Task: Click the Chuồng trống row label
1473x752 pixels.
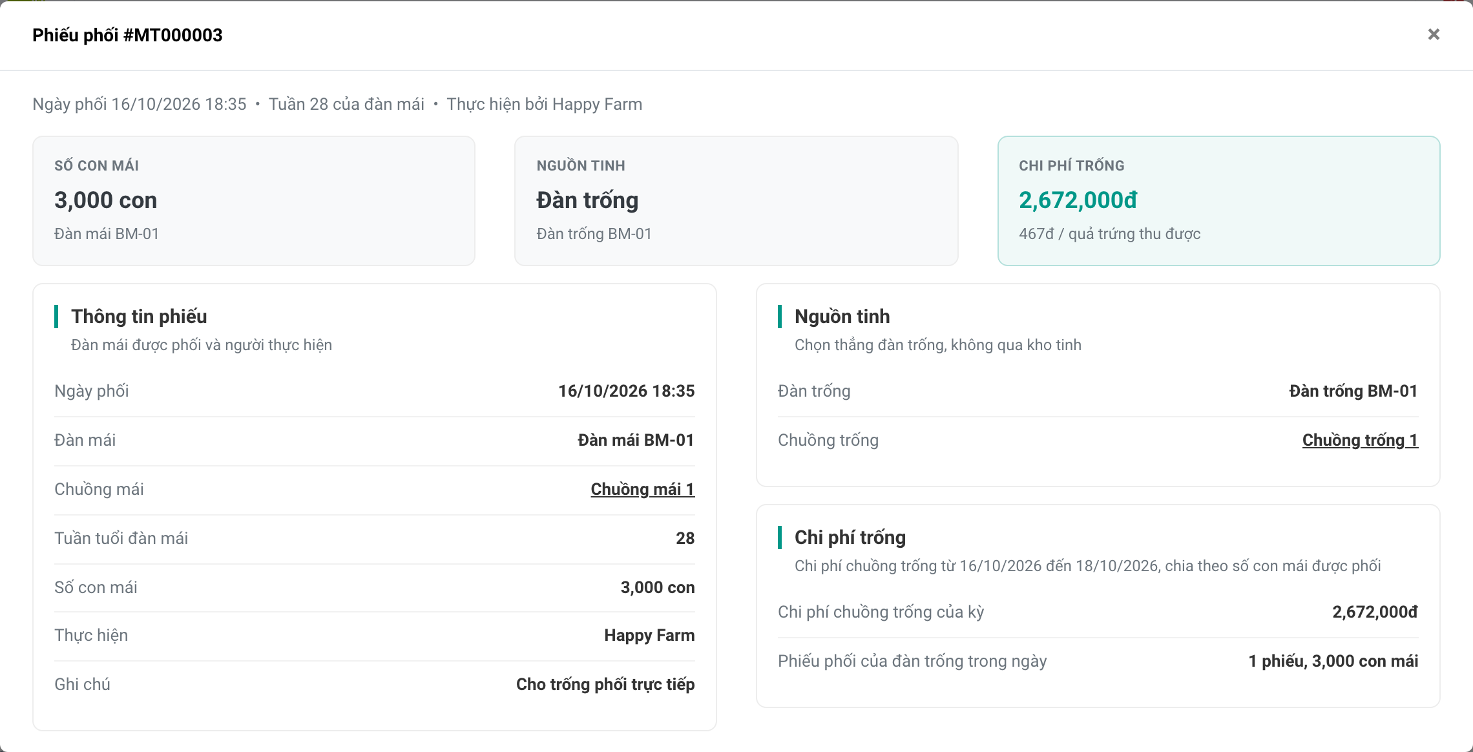Action: click(828, 440)
